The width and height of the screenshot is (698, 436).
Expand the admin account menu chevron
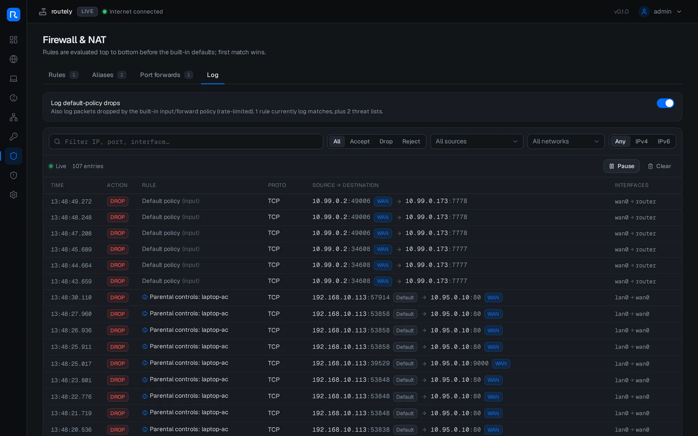[x=679, y=12]
